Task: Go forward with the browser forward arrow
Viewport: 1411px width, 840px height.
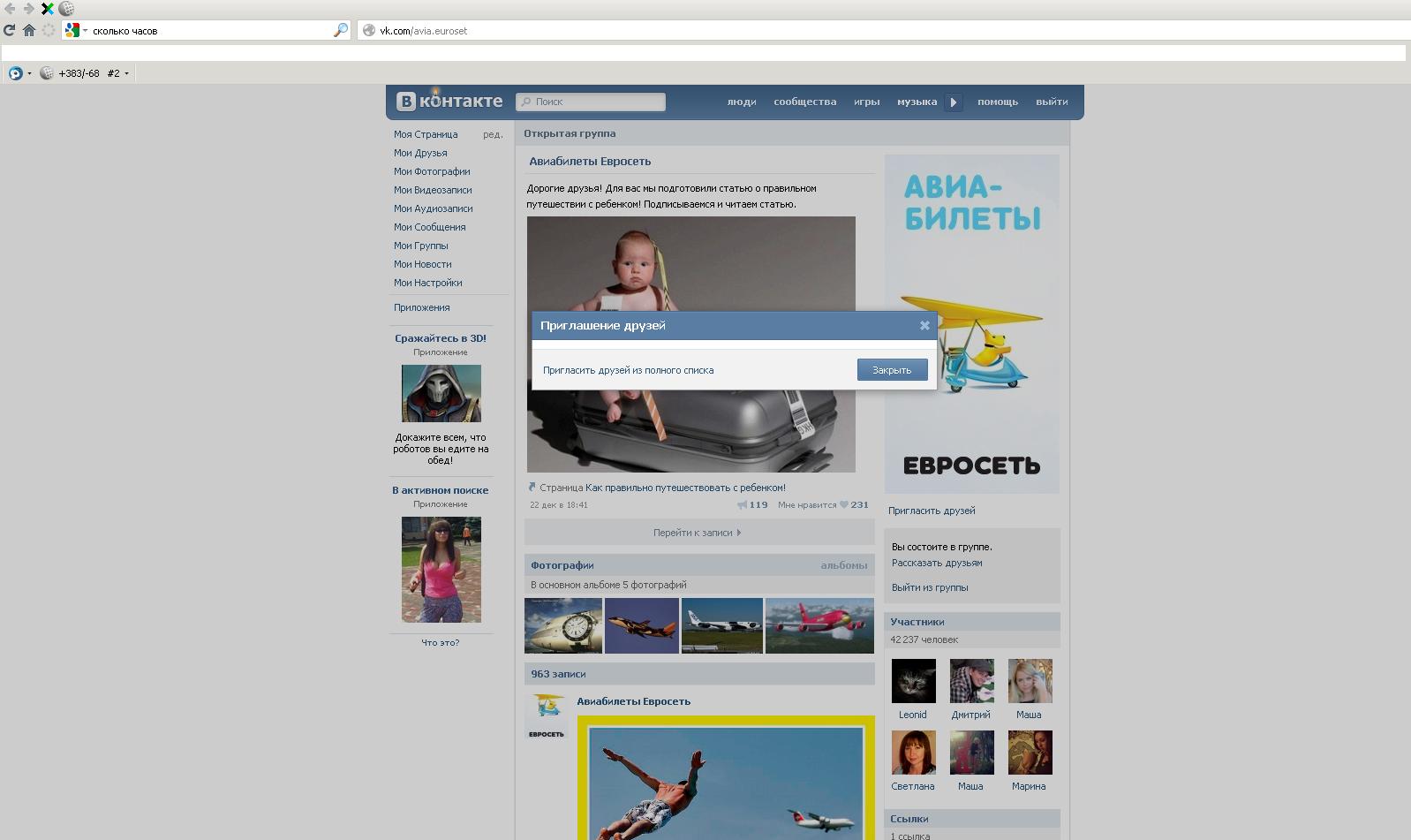Action: pyautogui.click(x=28, y=9)
